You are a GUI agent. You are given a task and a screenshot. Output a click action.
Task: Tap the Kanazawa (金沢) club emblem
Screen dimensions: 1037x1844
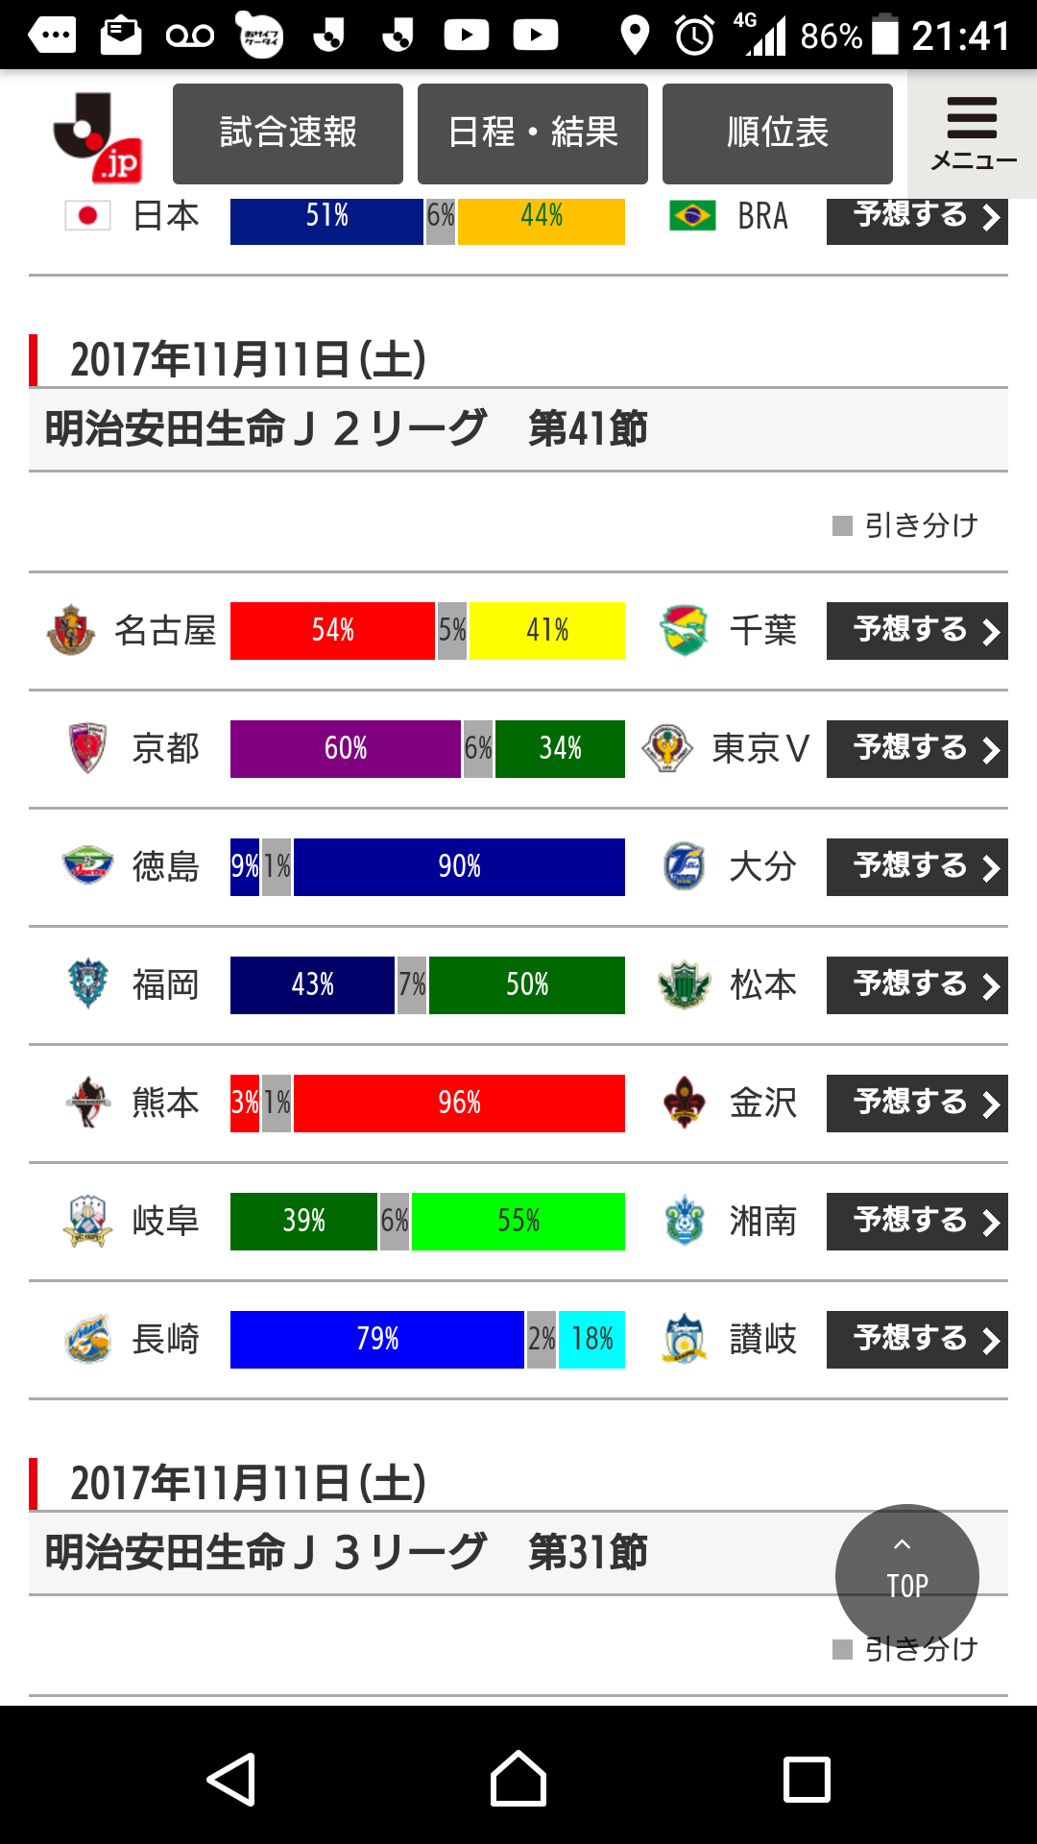point(684,1103)
